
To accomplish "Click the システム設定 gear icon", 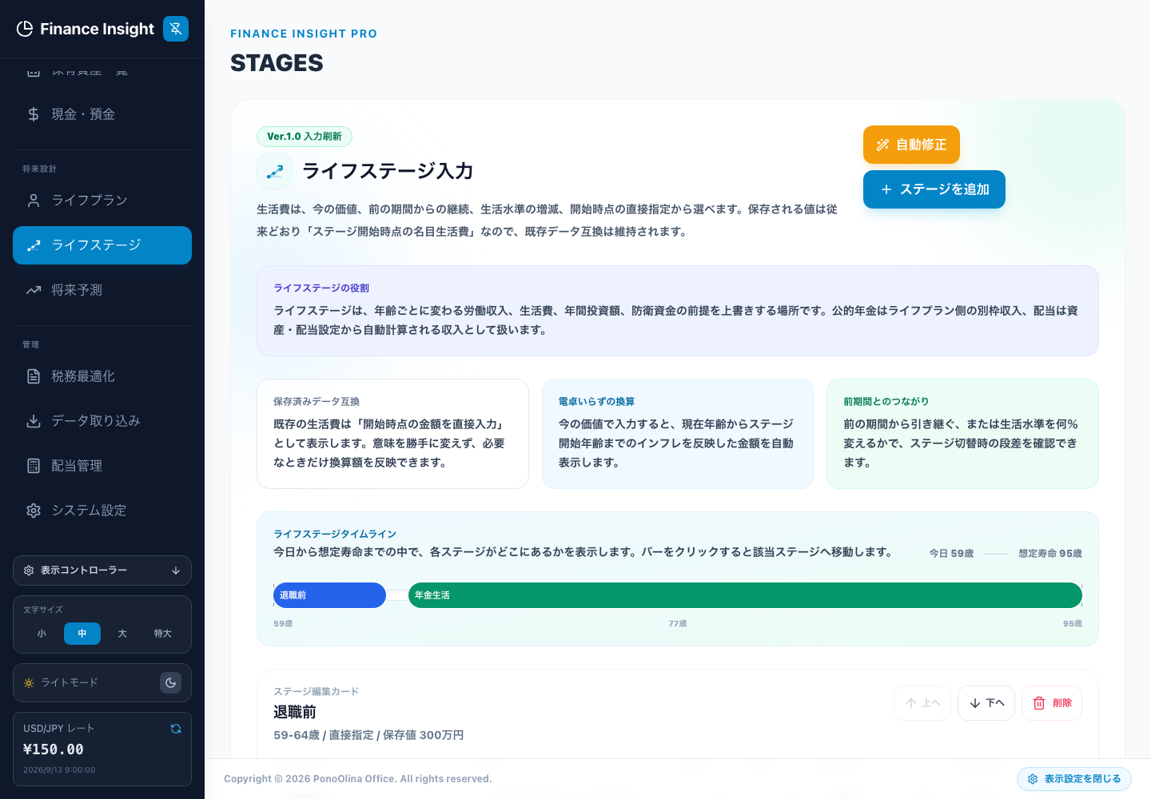I will tap(34, 511).
